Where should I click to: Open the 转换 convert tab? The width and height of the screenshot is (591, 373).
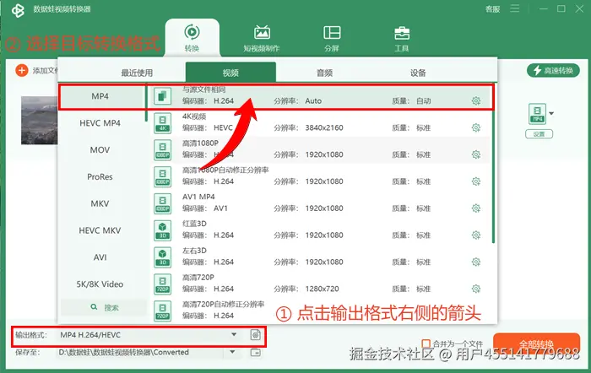click(x=192, y=38)
